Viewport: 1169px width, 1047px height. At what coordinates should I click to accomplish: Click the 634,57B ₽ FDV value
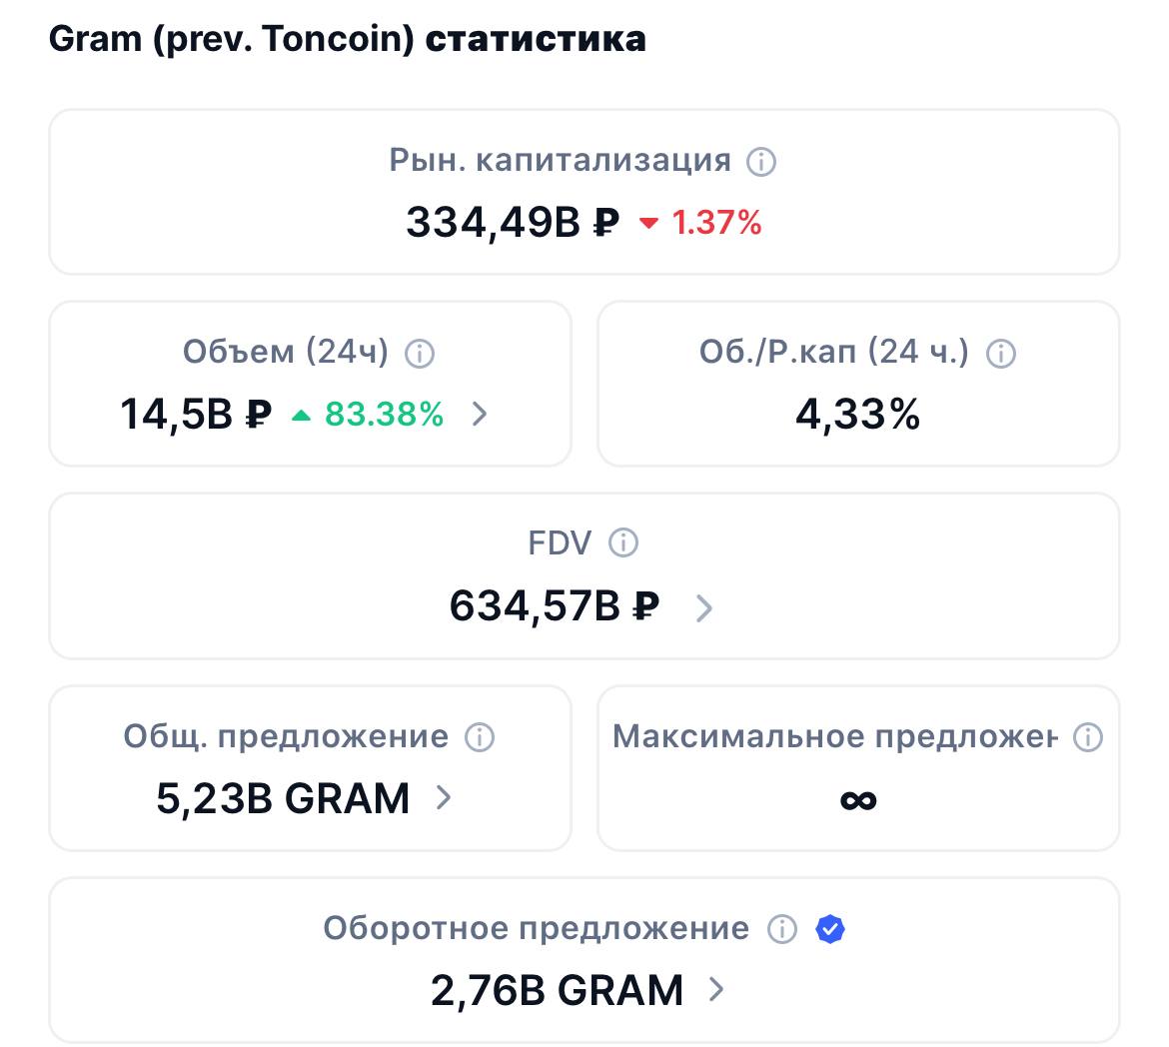[x=554, y=605]
